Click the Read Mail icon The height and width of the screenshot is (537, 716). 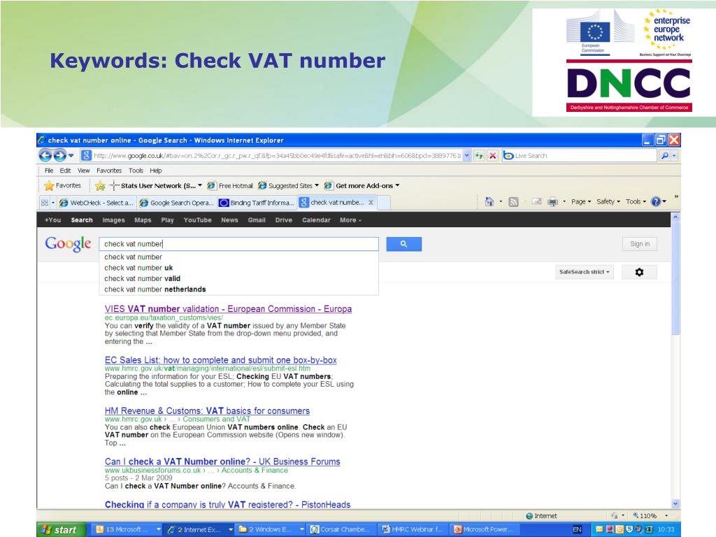(x=536, y=201)
